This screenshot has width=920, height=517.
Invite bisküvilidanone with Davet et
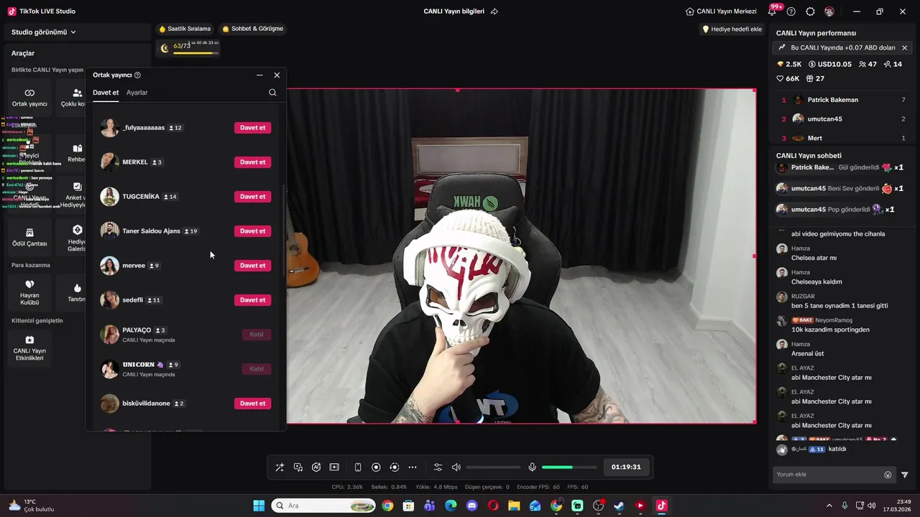[x=252, y=404]
